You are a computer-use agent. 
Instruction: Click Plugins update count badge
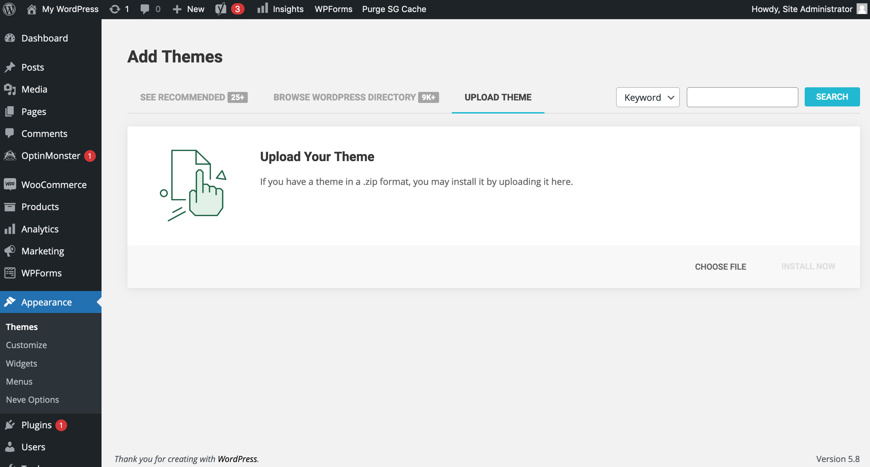[x=61, y=425]
